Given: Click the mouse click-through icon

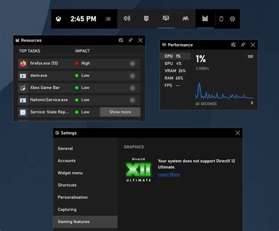Looking at the screenshot, I should point(221,19).
